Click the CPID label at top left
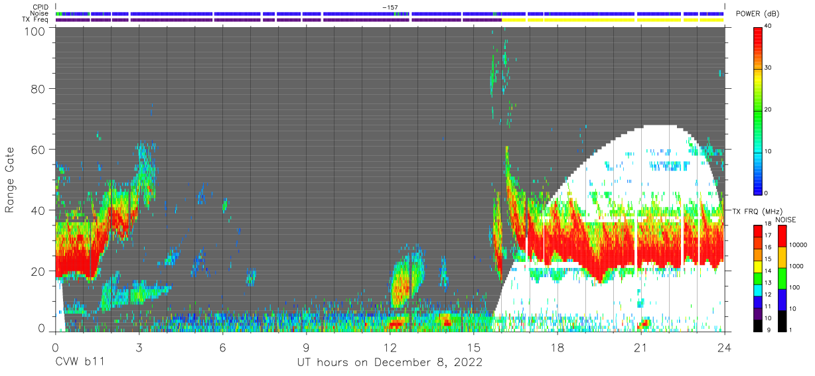 [42, 7]
